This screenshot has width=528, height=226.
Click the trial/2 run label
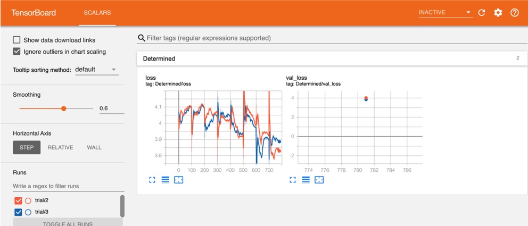(42, 200)
